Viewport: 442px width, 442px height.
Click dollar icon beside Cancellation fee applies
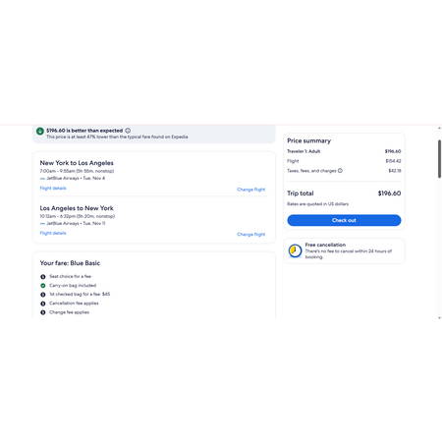tap(43, 304)
